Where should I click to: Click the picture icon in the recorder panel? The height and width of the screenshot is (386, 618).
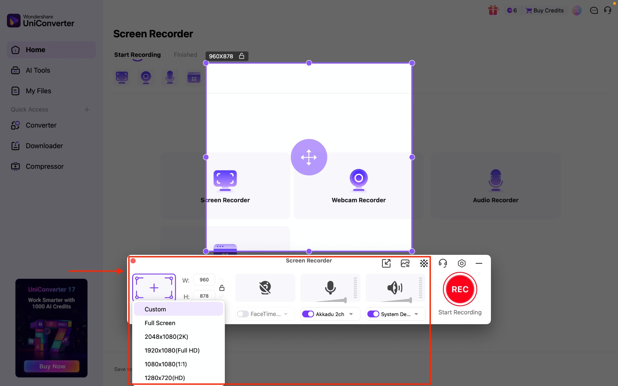(x=405, y=263)
